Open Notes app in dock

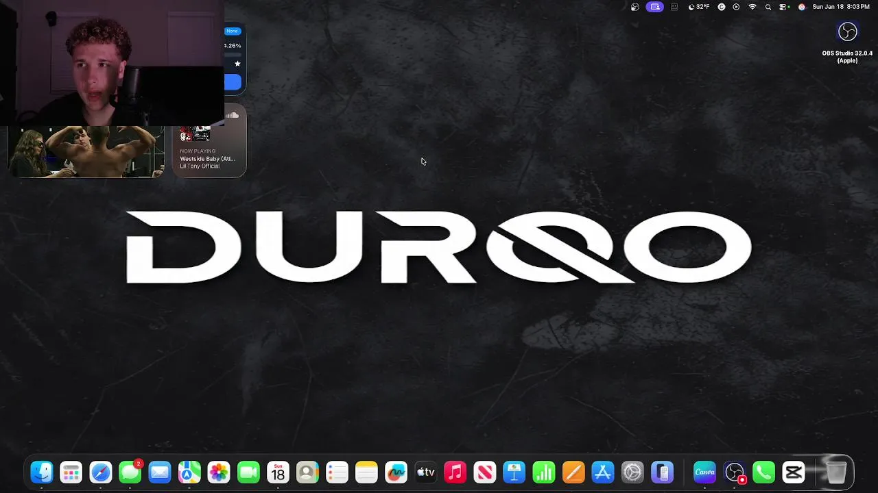[366, 472]
